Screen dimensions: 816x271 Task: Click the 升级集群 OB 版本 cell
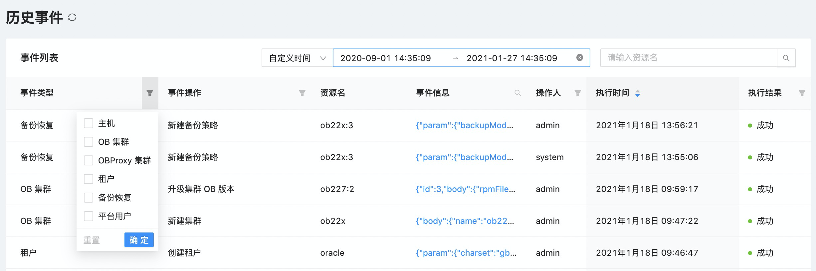pyautogui.click(x=201, y=189)
